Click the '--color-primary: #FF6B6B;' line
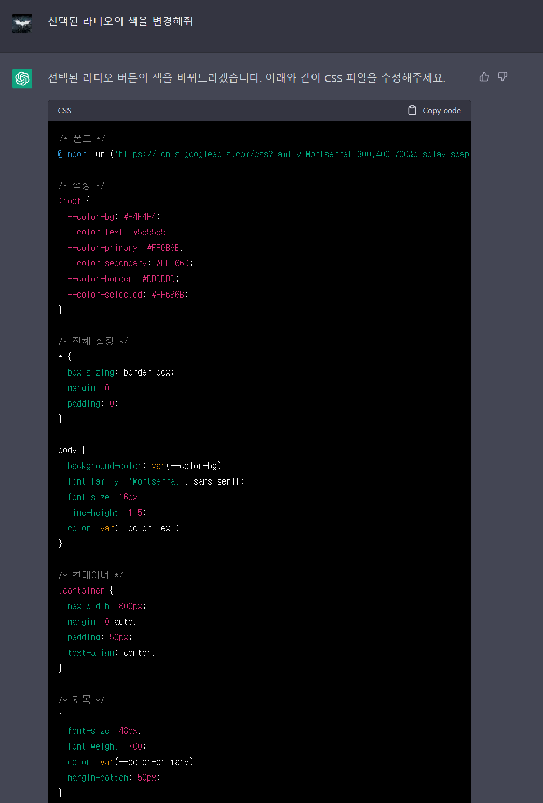Viewport: 543px width, 803px height. click(x=126, y=248)
